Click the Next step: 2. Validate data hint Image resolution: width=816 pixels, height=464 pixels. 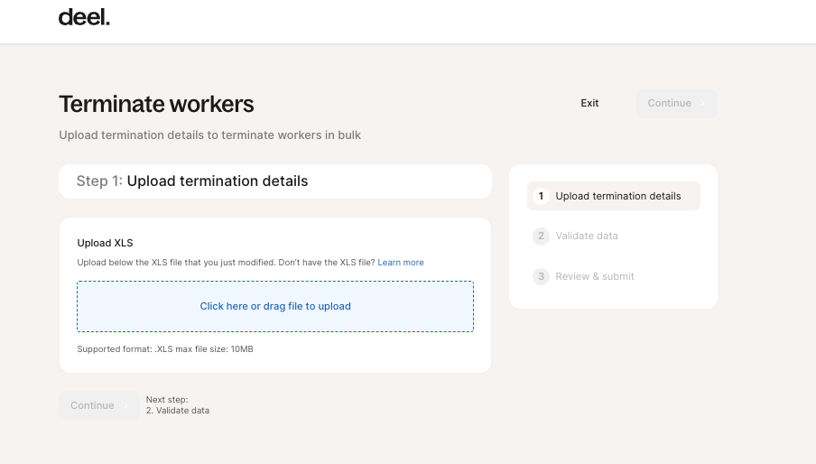178,405
